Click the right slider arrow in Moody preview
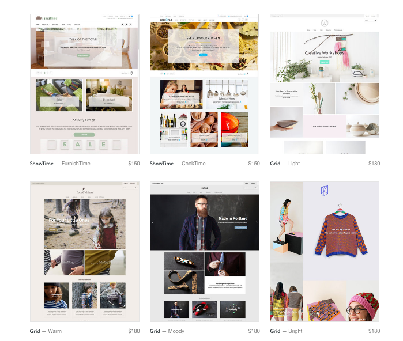 click(257, 222)
